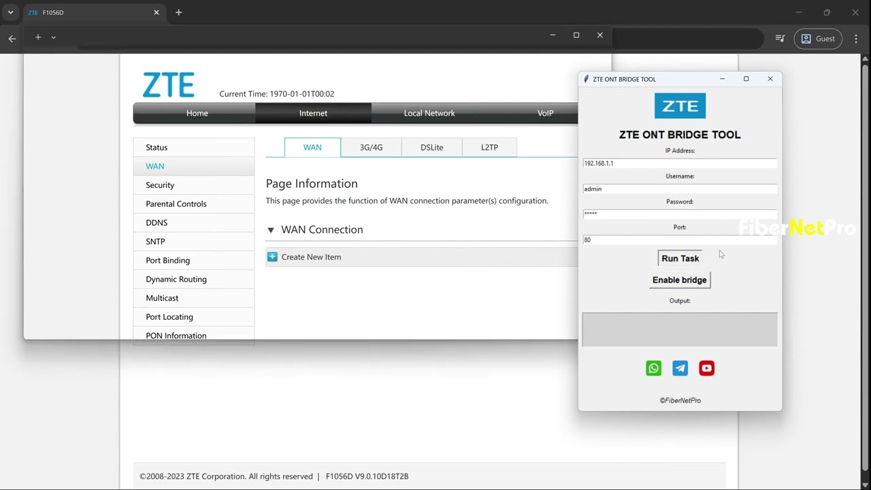This screenshot has height=490, width=871.
Task: Focus the IP Address field
Action: [x=680, y=163]
